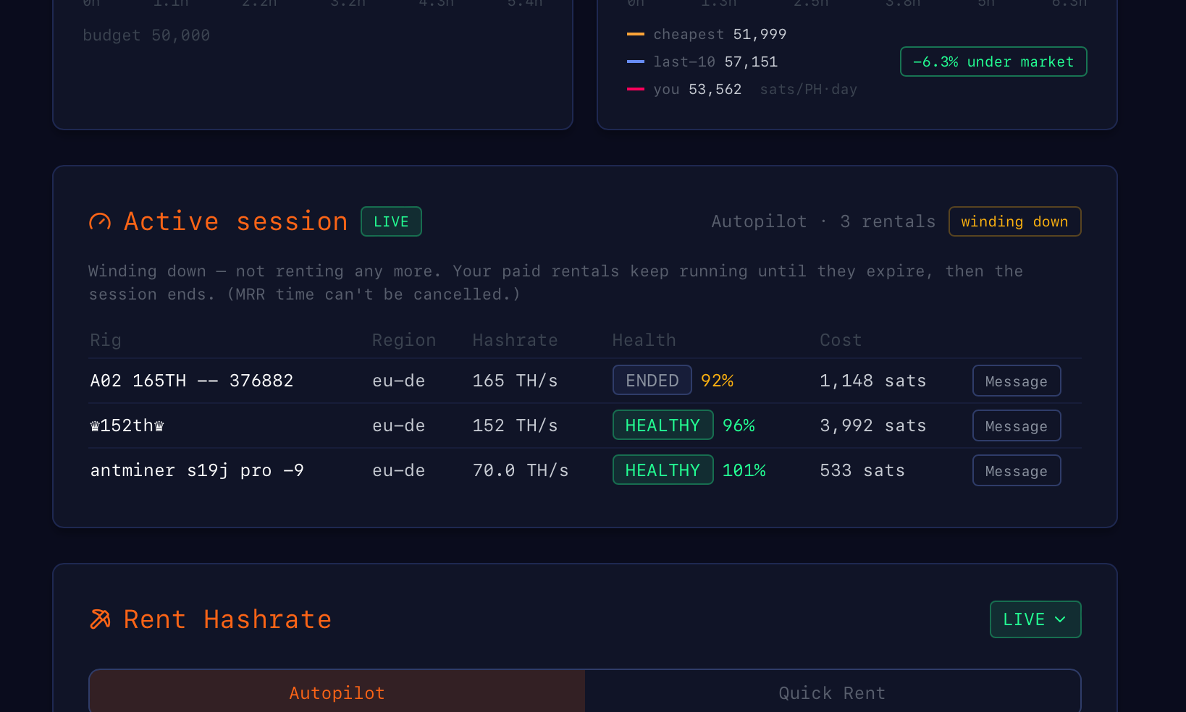Select rig name ♛152th♛
Image resolution: width=1186 pixels, height=712 pixels.
[x=127, y=425]
